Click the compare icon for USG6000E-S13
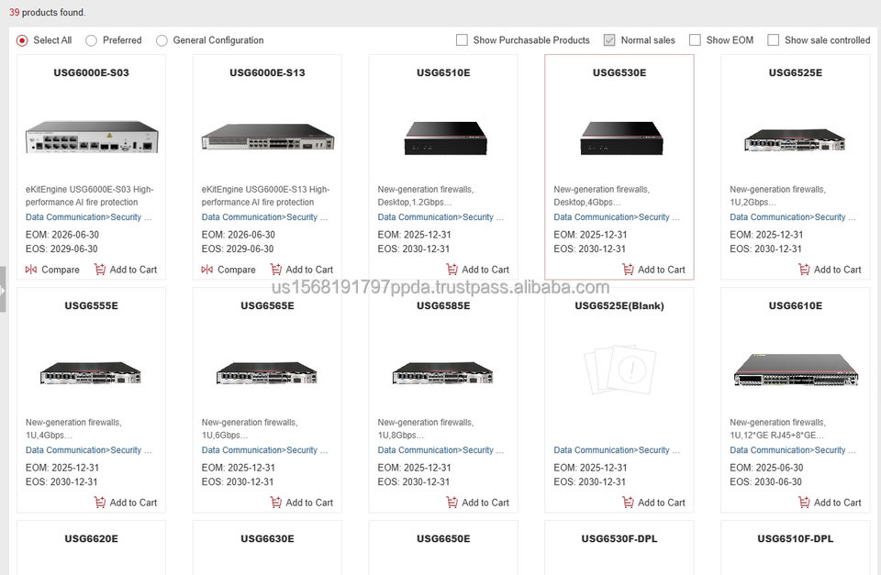 (206, 270)
